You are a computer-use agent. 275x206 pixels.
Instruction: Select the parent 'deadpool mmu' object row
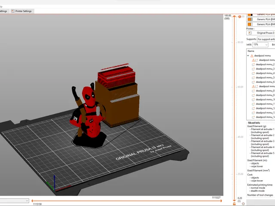point(261,56)
